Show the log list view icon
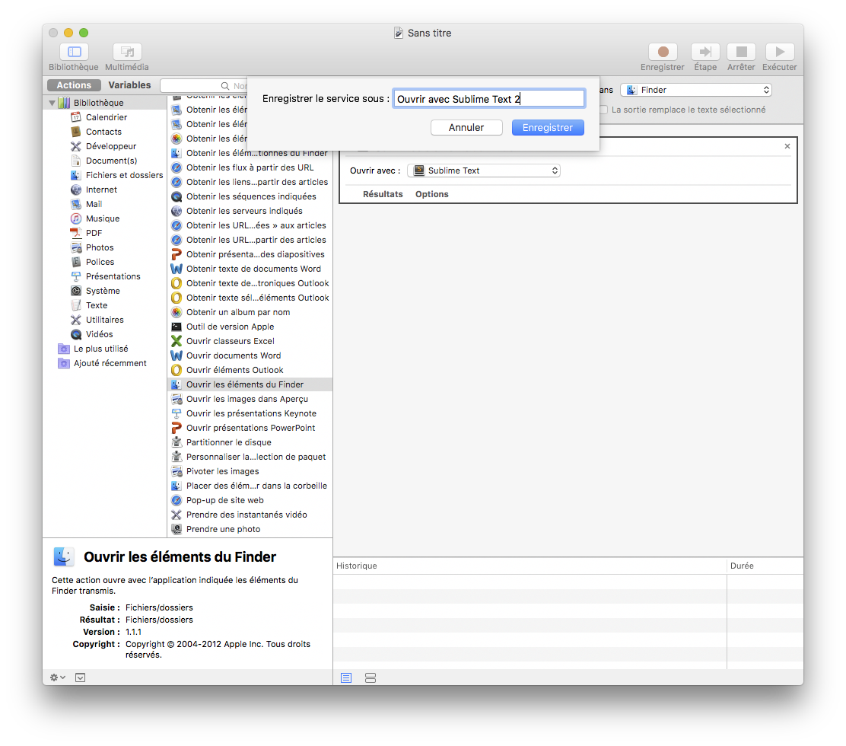Image resolution: width=846 pixels, height=746 pixels. click(x=346, y=678)
